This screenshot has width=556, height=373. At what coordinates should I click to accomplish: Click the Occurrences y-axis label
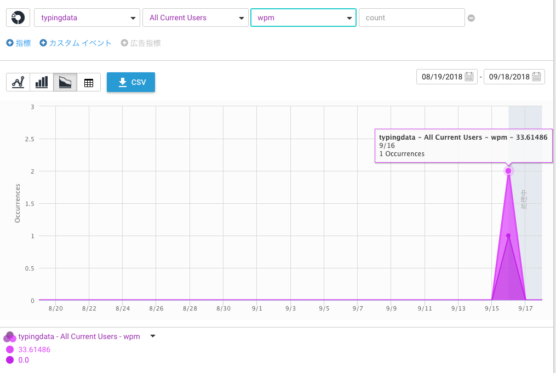(18, 203)
